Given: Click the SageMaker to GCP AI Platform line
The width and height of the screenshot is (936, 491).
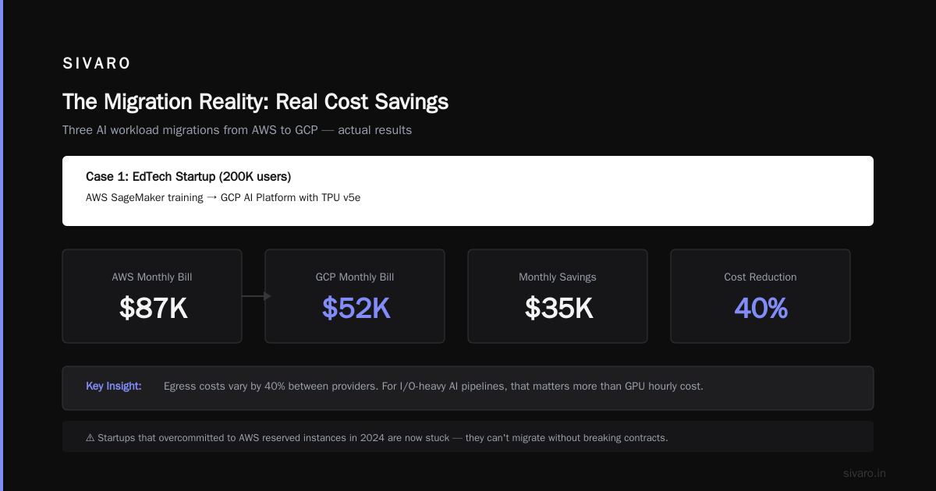Looking at the screenshot, I should click(x=223, y=198).
